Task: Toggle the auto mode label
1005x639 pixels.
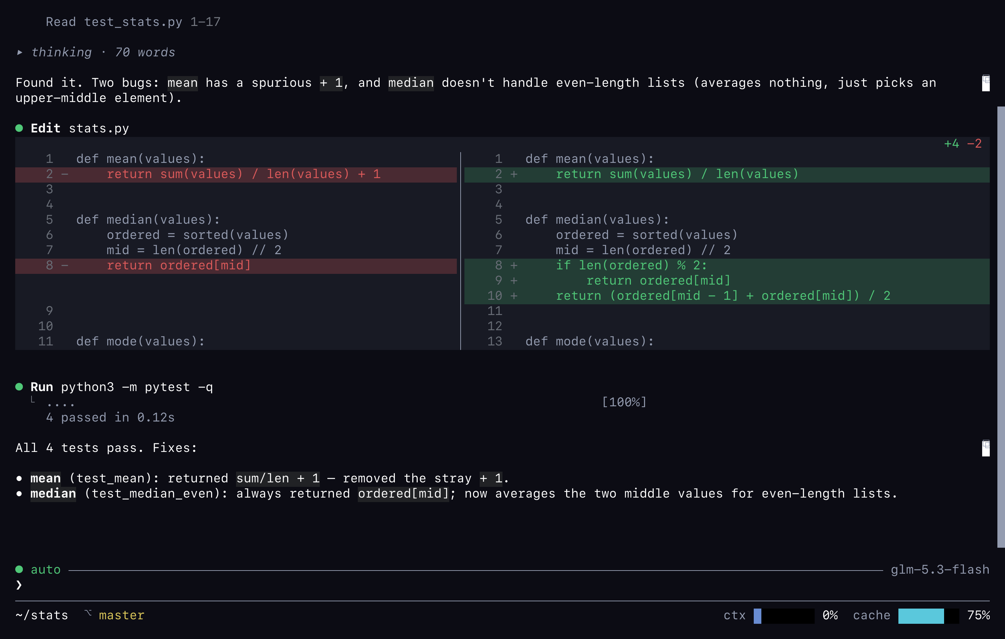Action: 45,569
